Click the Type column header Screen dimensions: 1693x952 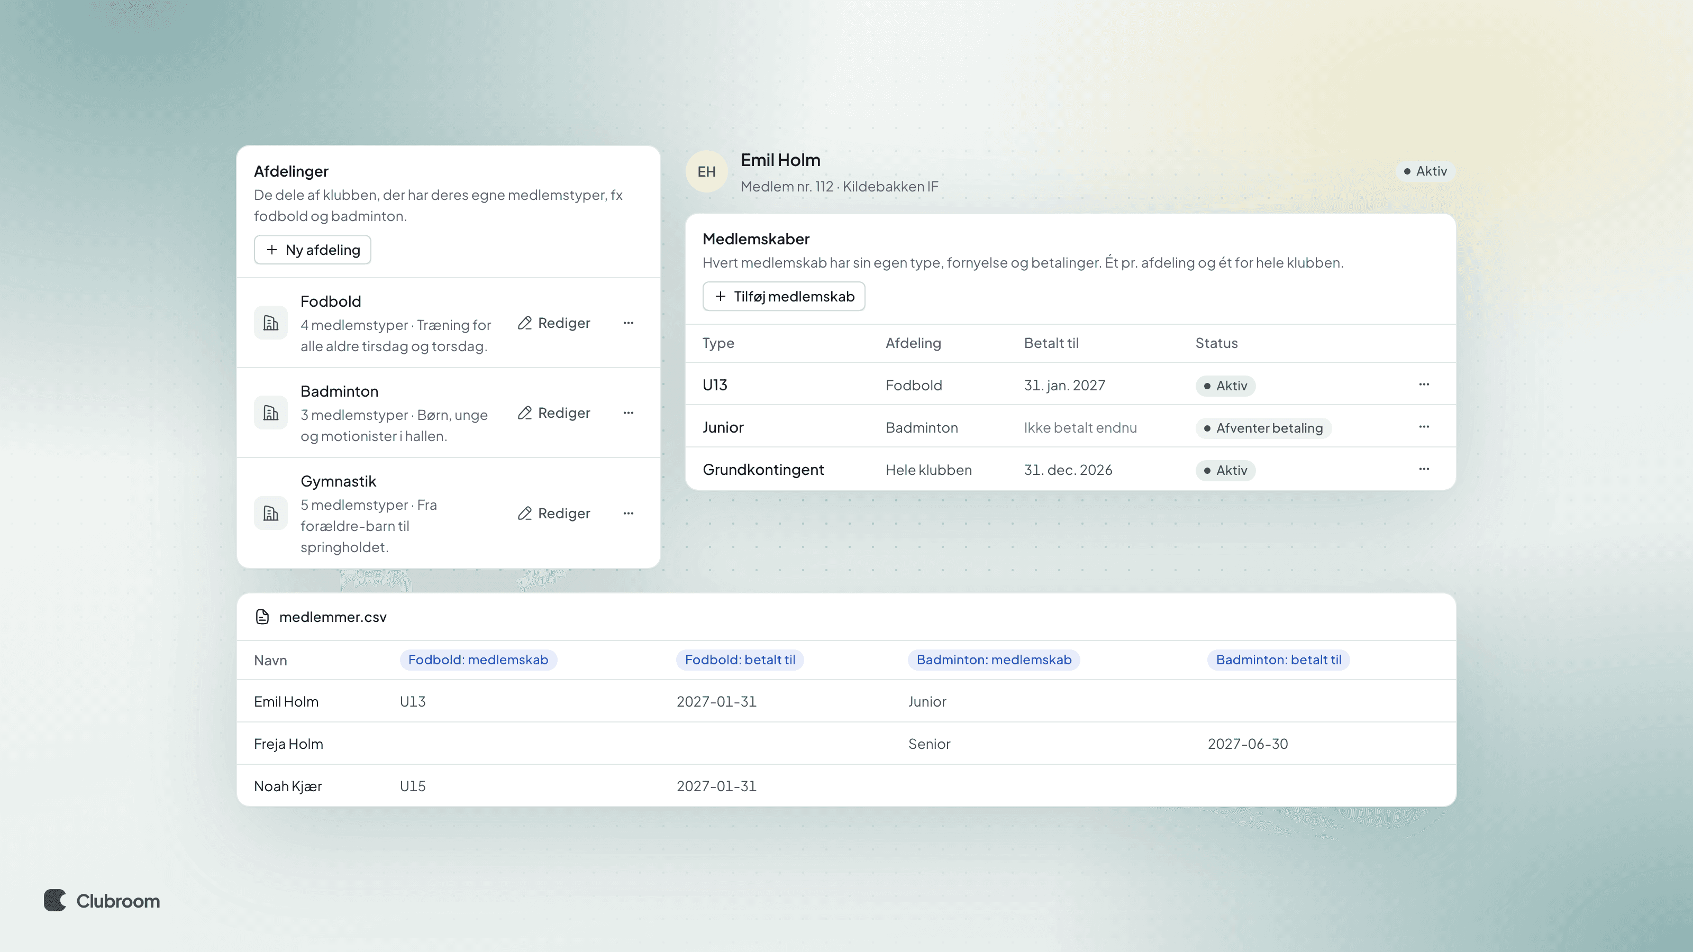[x=718, y=343]
